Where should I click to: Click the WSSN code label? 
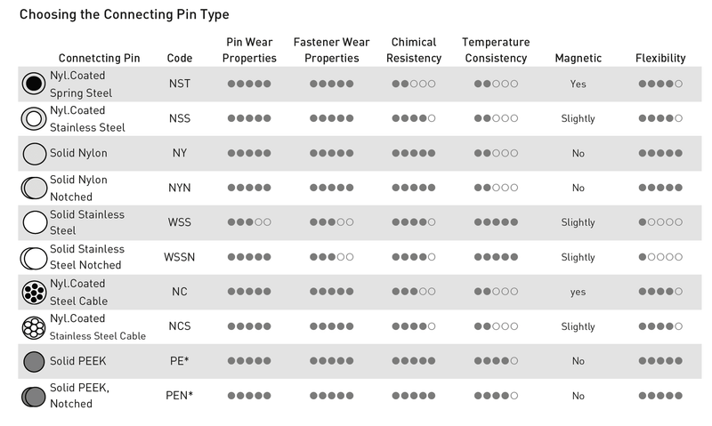pyautogui.click(x=180, y=257)
